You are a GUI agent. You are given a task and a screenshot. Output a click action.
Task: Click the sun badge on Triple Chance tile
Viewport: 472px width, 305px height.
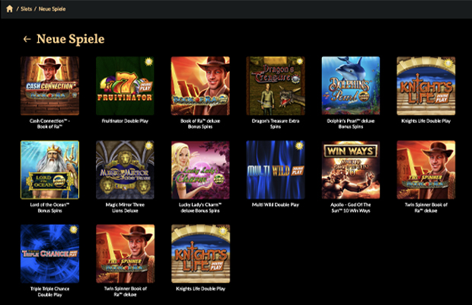[x=73, y=230]
